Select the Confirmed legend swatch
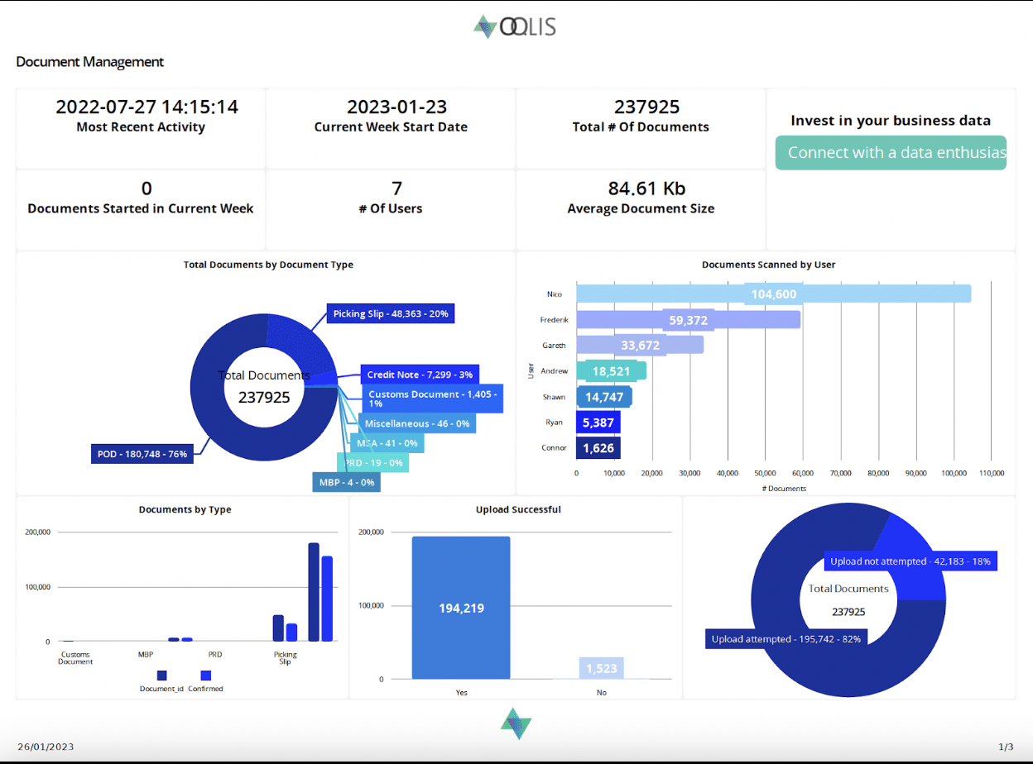Screen dimensions: 1033x764 point(205,676)
